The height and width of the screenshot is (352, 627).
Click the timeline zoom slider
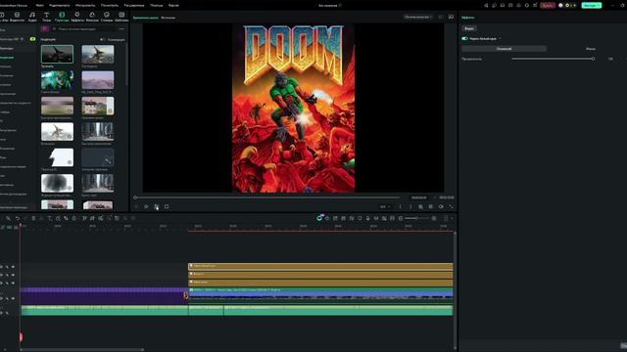click(x=416, y=218)
